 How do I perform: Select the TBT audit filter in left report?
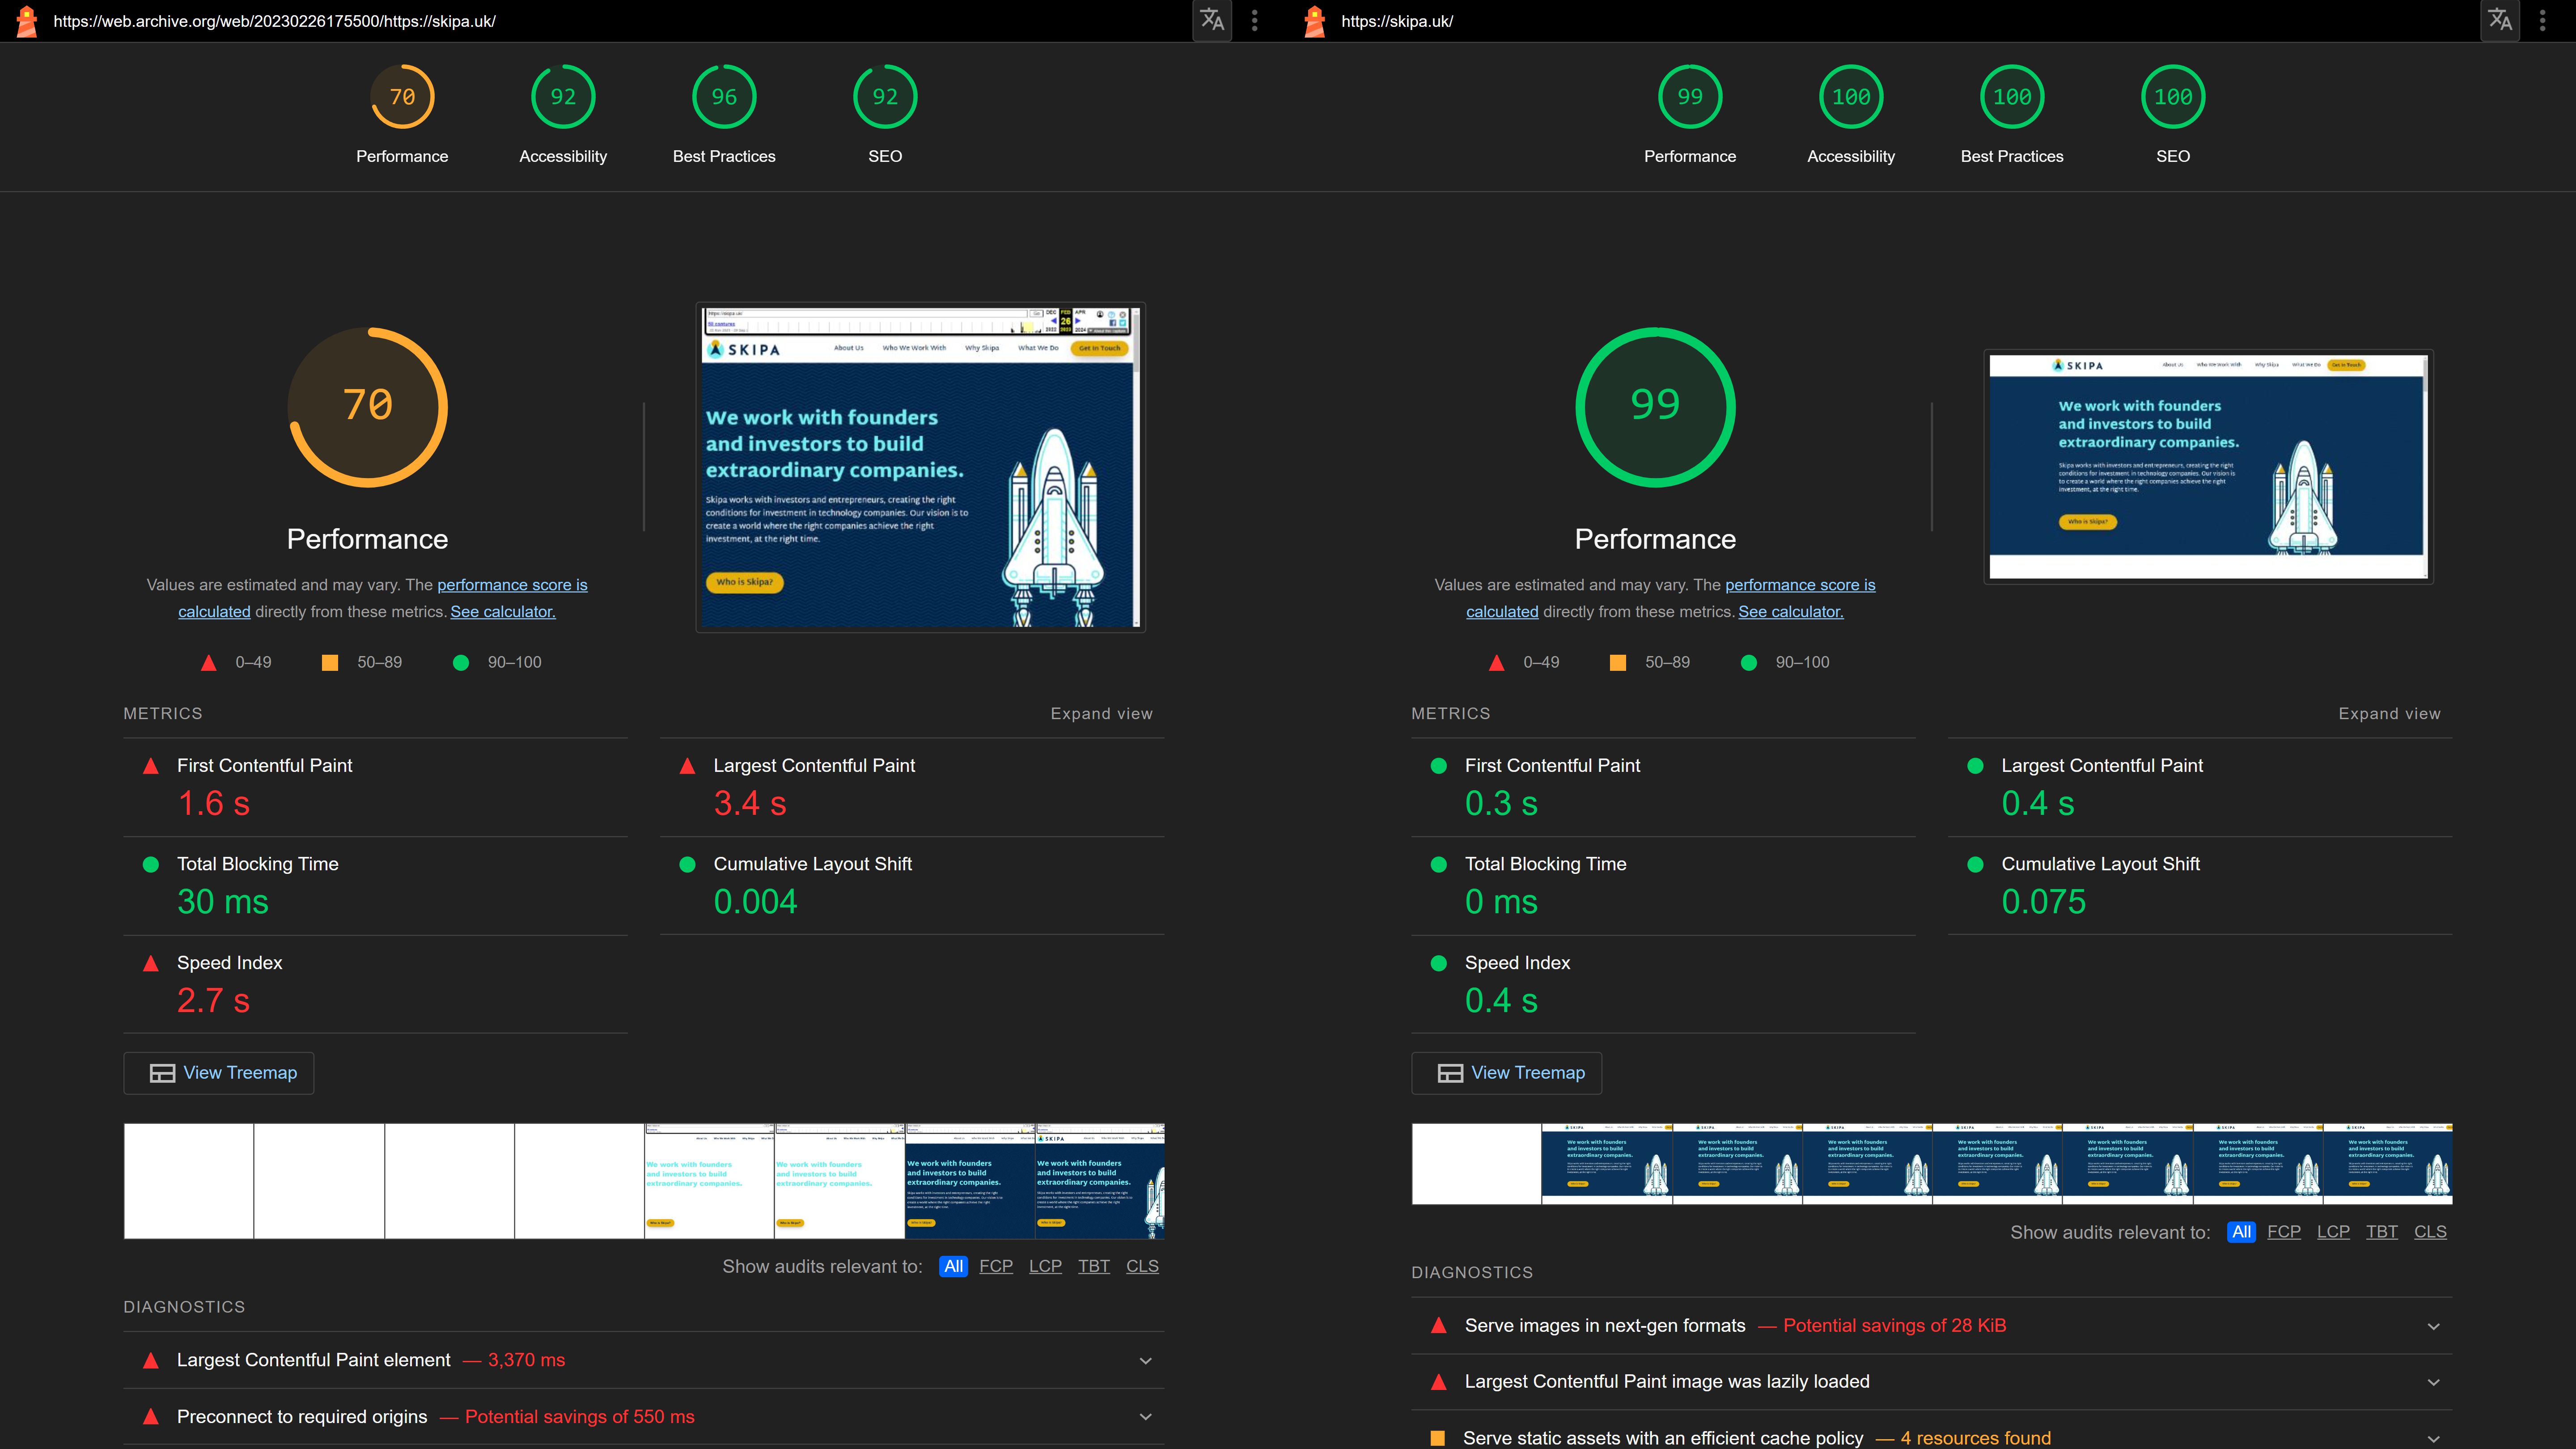[x=1094, y=1266]
